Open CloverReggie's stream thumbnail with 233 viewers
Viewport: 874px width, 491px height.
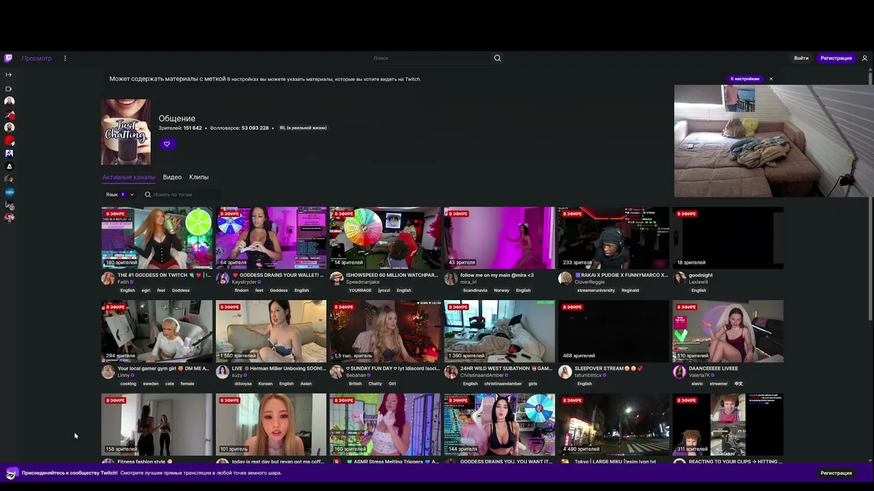click(x=614, y=238)
